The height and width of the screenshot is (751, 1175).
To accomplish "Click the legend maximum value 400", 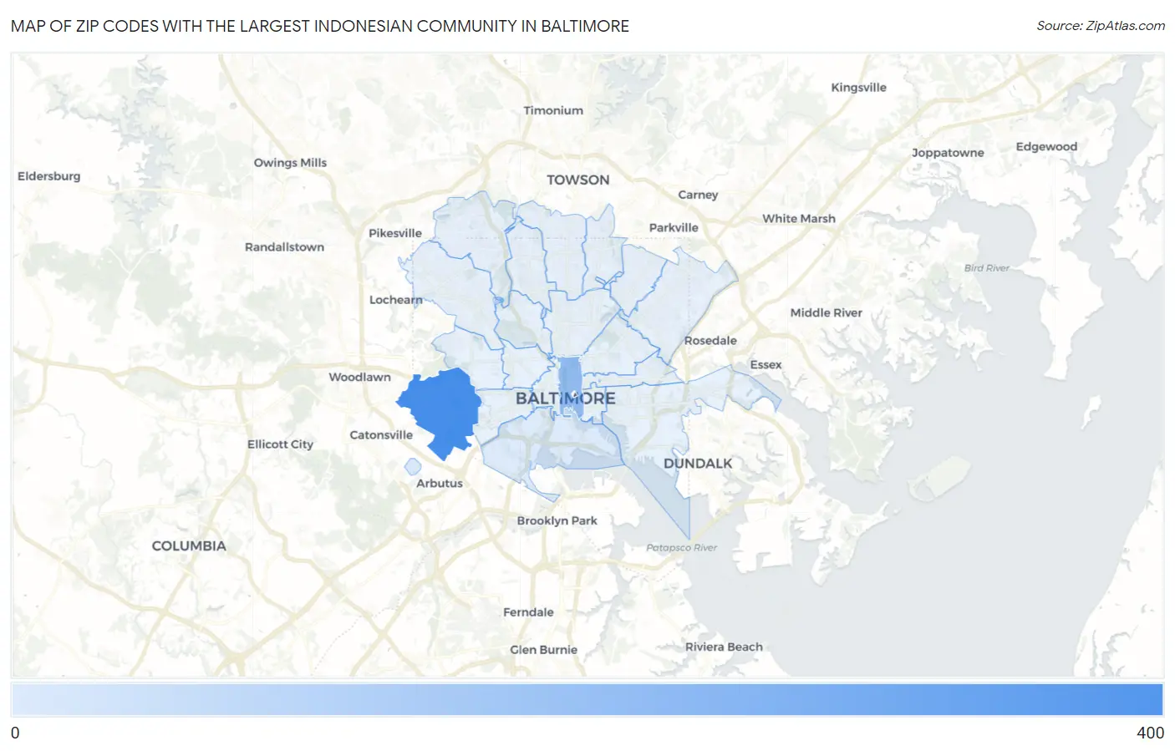I will pyautogui.click(x=1150, y=733).
